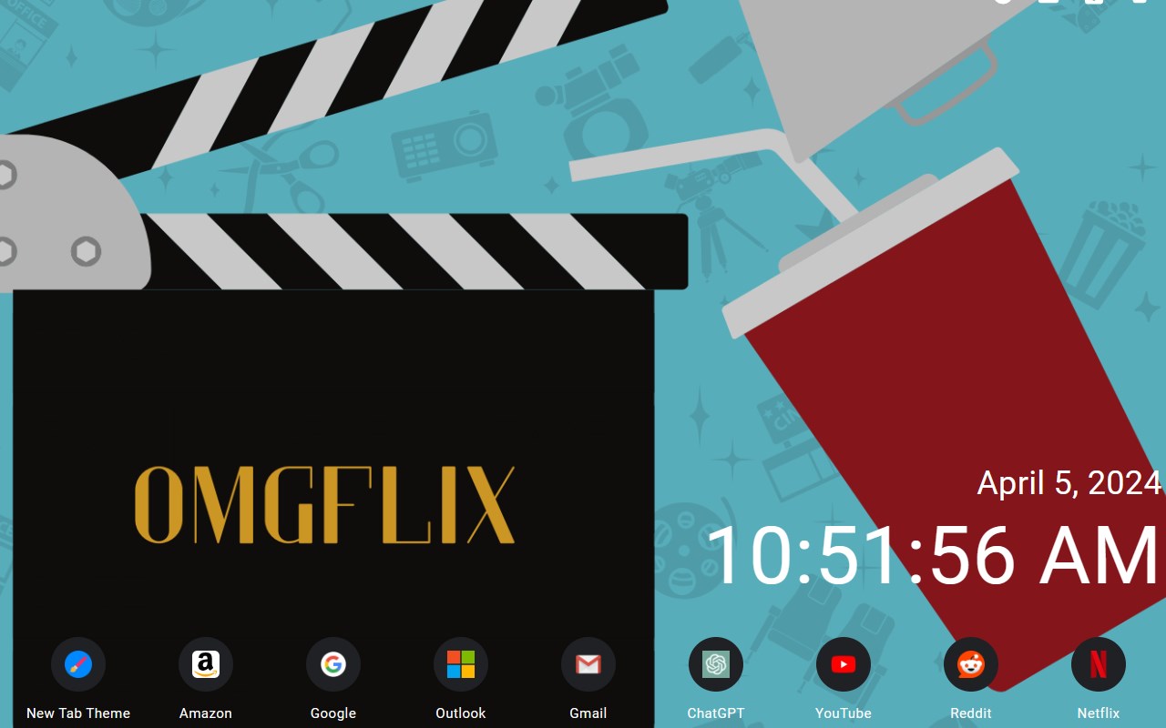Open the YouTube shortcut icon
1166x728 pixels.
click(x=844, y=664)
